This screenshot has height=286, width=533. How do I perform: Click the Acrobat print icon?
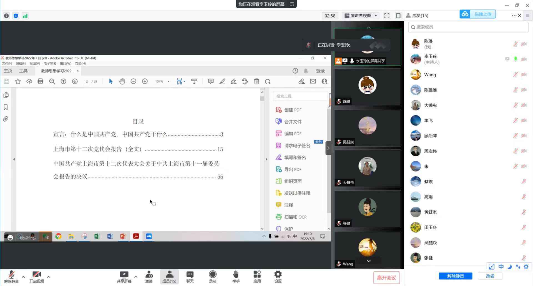click(x=41, y=81)
